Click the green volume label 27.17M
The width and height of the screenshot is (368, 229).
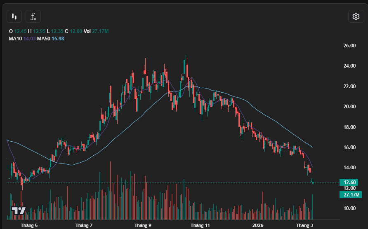pyautogui.click(x=347, y=194)
